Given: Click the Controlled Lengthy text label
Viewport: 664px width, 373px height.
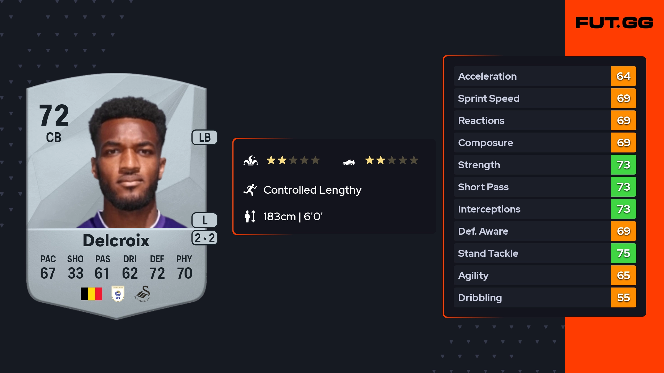Looking at the screenshot, I should pyautogui.click(x=312, y=190).
